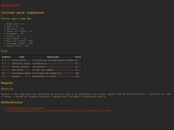The height and width of the screenshot is (130, 174).
Task: Click the "Custo" column header
Action: point(78,57)
